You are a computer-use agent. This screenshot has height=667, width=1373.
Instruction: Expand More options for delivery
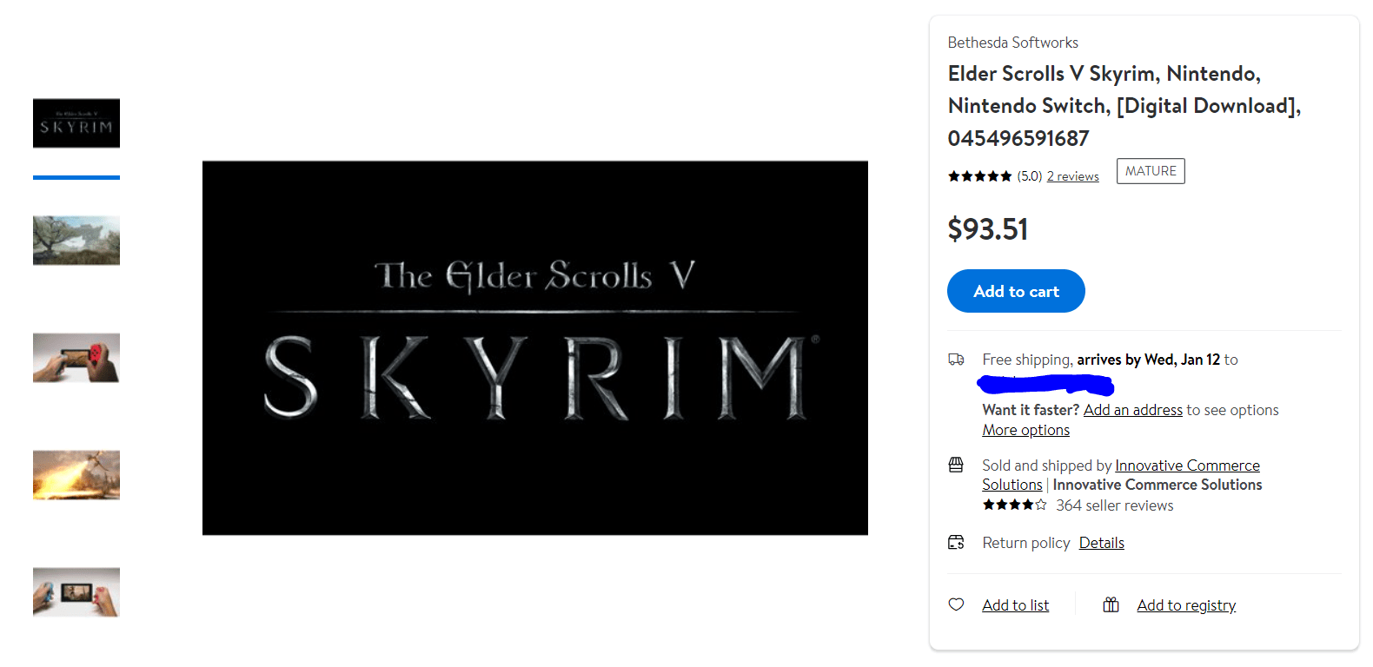1025,429
